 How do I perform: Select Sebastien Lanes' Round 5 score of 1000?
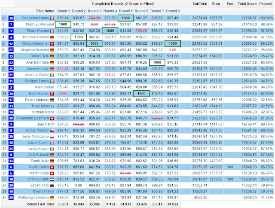pos(126,18)
